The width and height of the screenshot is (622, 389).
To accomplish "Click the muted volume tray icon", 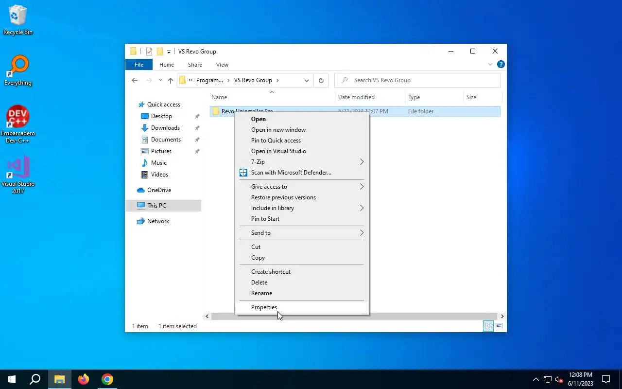I will click(x=559, y=379).
